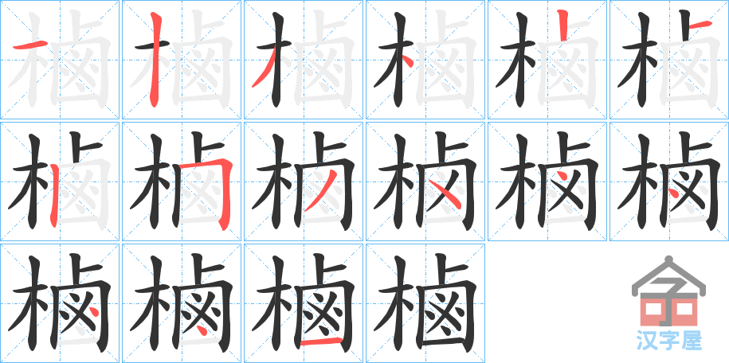
Task: Click the fifth step with the red top vertical stroke
Action: click(547, 60)
